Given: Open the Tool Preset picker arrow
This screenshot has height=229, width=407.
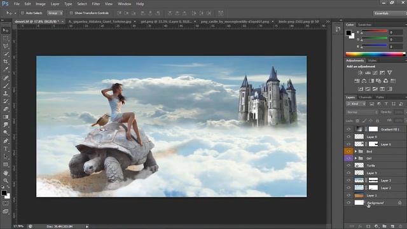Looking at the screenshot, I should (15, 13).
